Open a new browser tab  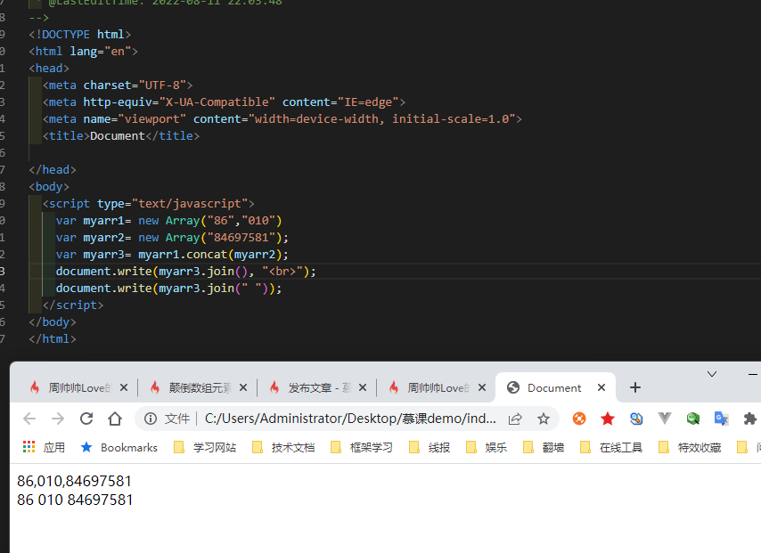click(x=635, y=387)
